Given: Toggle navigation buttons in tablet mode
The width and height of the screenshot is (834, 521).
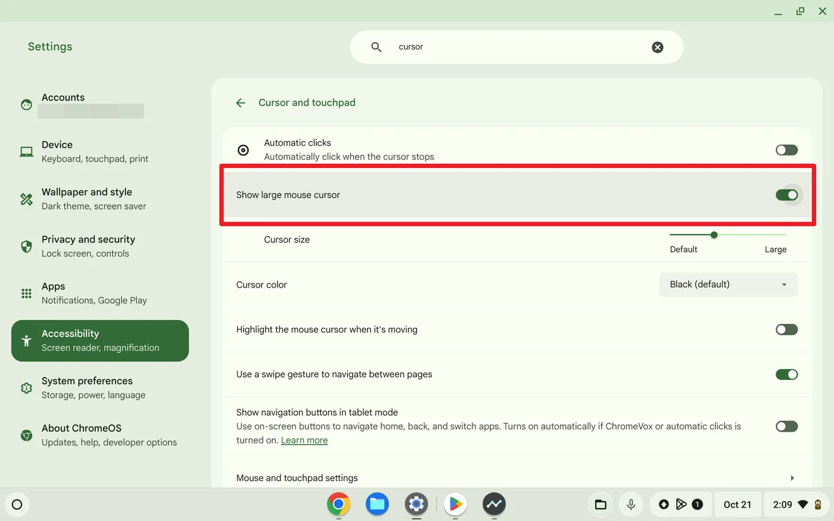Looking at the screenshot, I should click(786, 426).
